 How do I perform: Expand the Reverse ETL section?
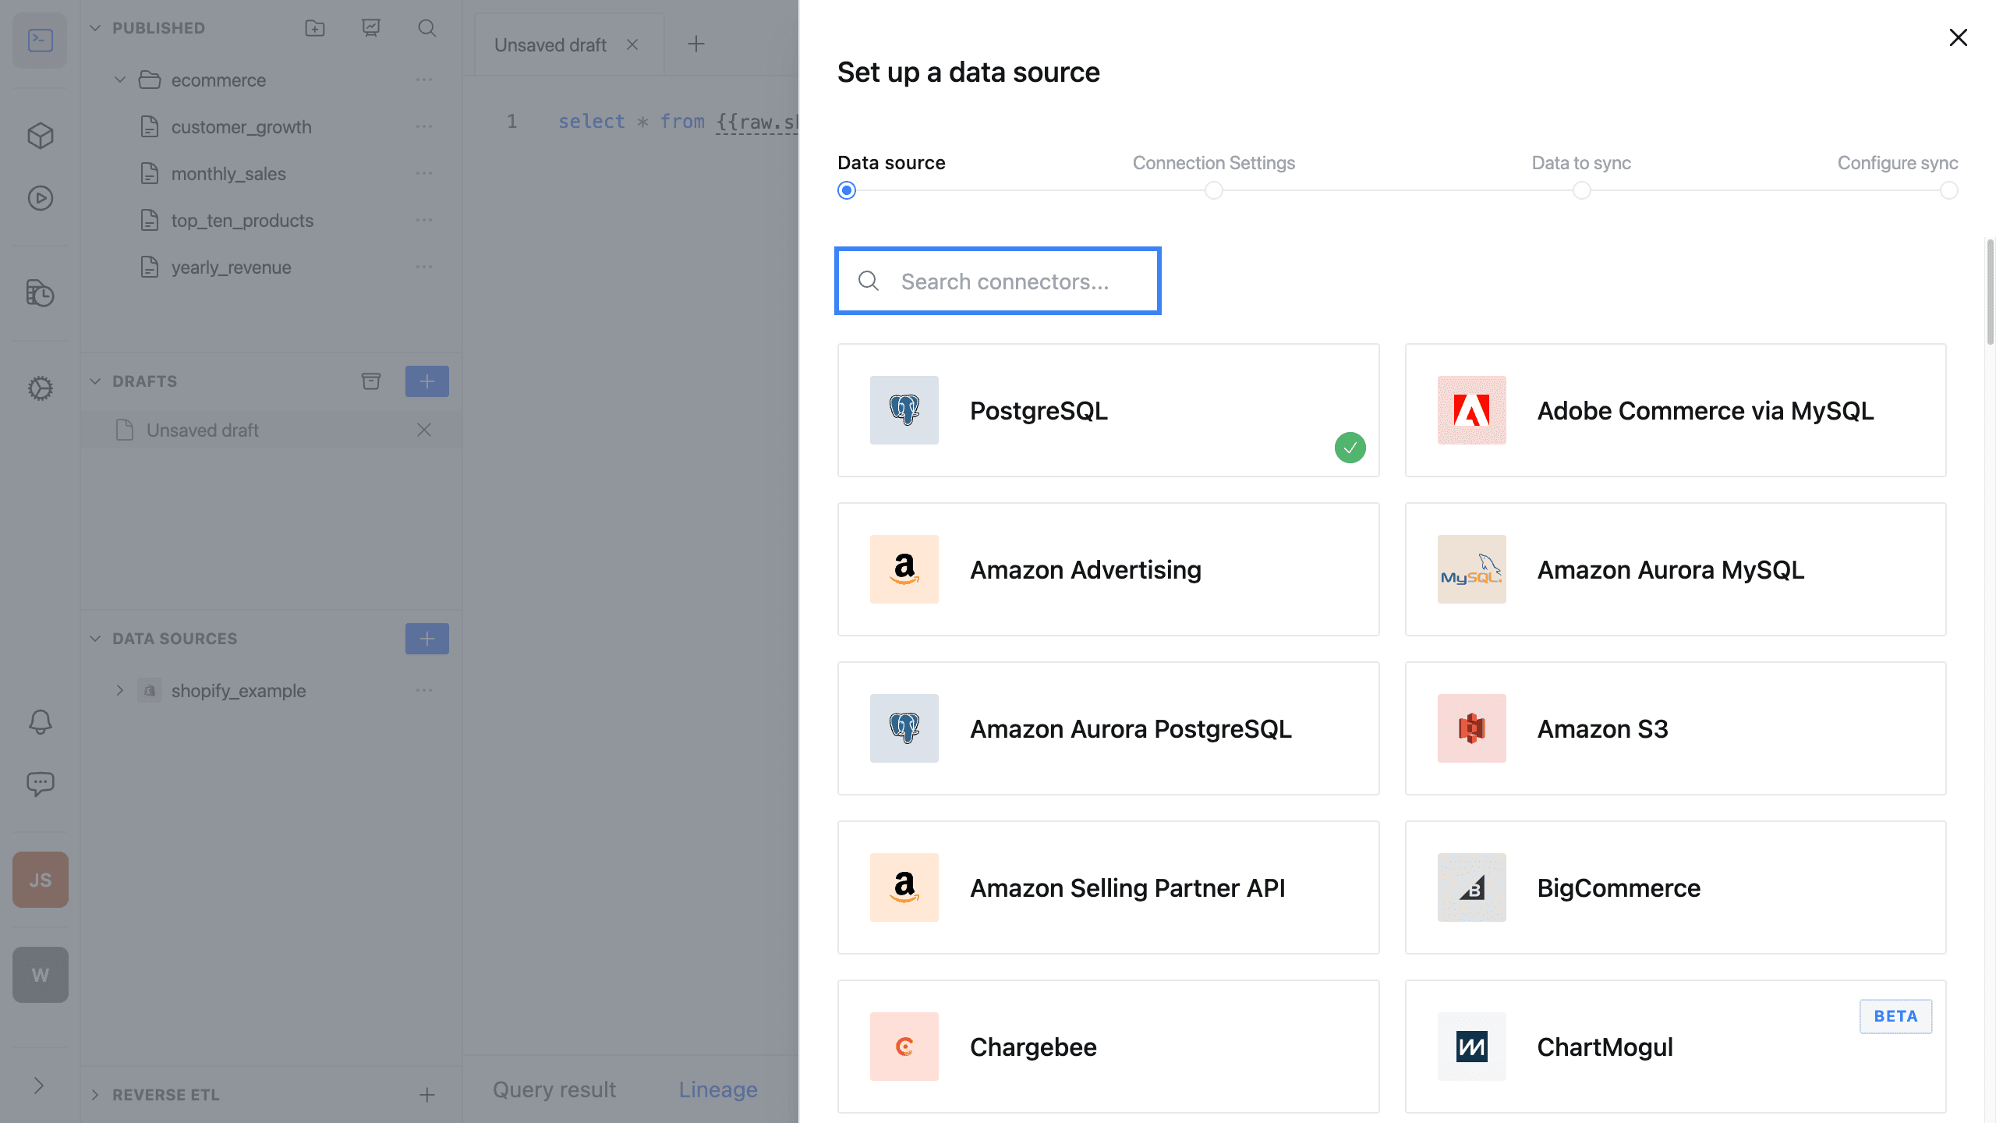pos(95,1094)
